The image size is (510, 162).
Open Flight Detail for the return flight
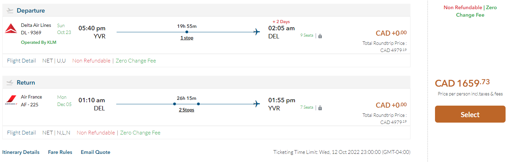click(x=21, y=133)
